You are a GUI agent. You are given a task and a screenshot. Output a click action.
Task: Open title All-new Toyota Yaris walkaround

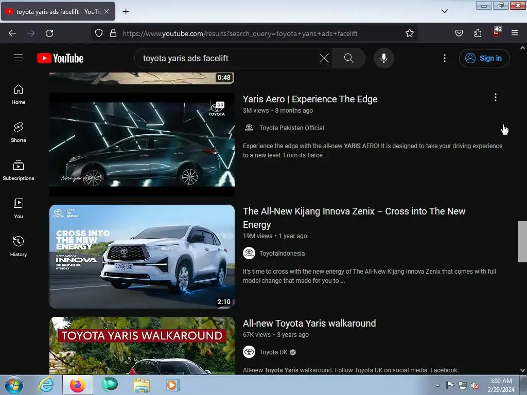tap(309, 323)
